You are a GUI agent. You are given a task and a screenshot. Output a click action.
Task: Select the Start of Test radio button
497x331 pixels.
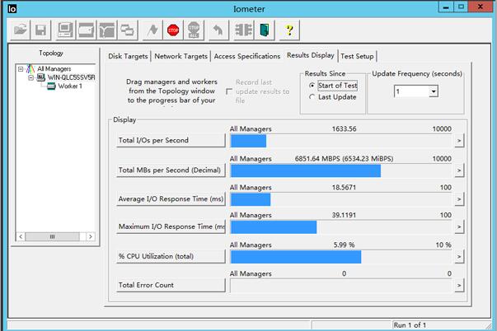[311, 86]
